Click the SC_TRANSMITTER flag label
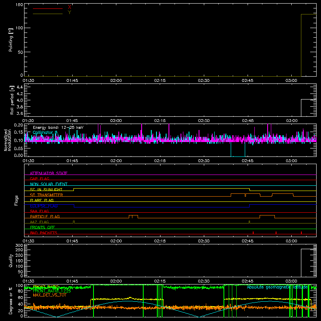The width and height of the screenshot is (321, 321). pos(47,195)
